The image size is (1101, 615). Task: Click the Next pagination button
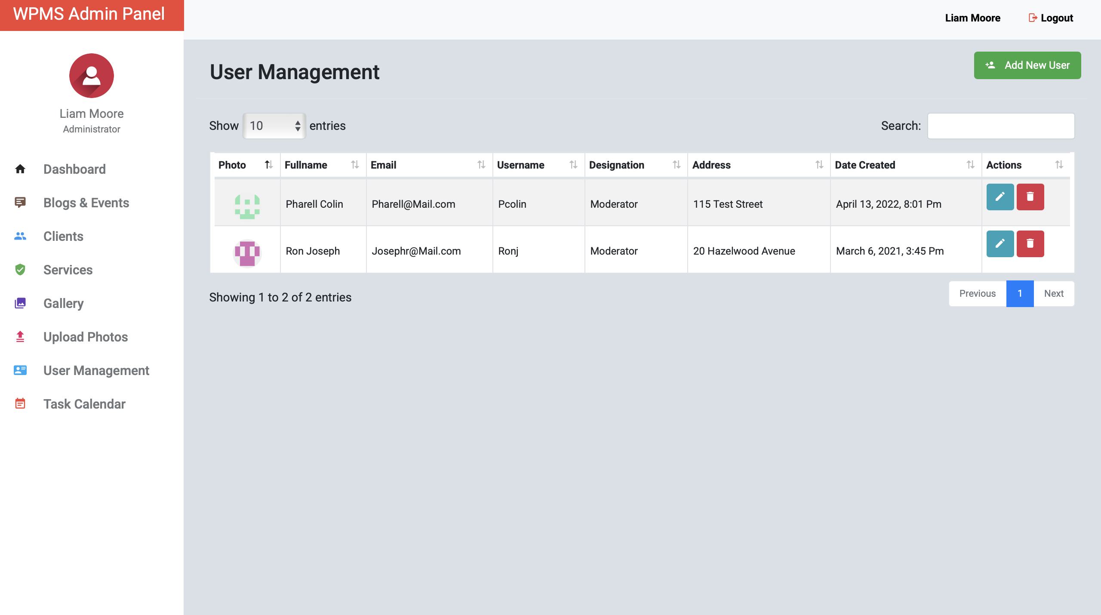(1054, 294)
